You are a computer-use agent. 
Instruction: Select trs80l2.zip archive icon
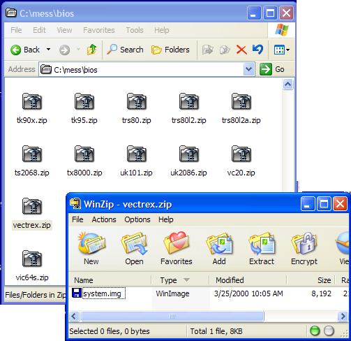[x=189, y=101]
